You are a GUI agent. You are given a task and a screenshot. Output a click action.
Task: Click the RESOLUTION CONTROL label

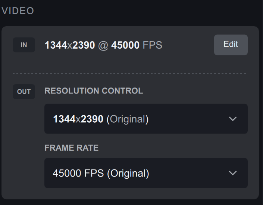click(x=94, y=91)
